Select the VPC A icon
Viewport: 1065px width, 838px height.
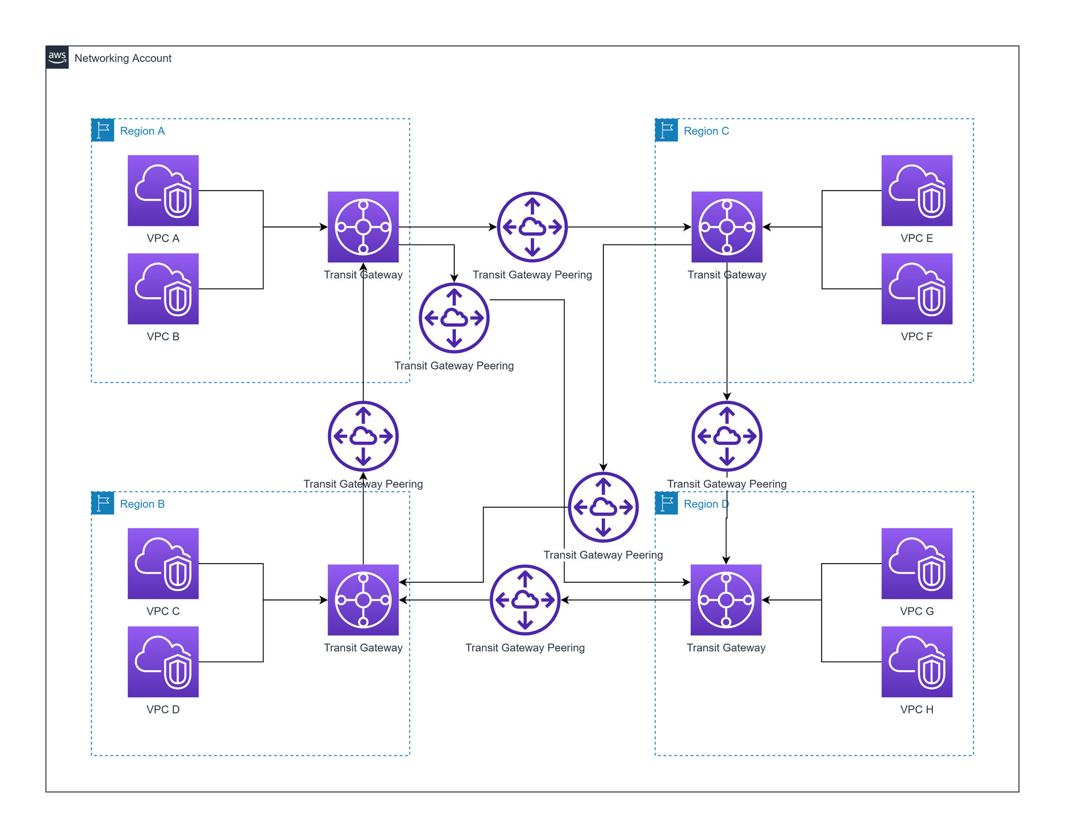163,191
